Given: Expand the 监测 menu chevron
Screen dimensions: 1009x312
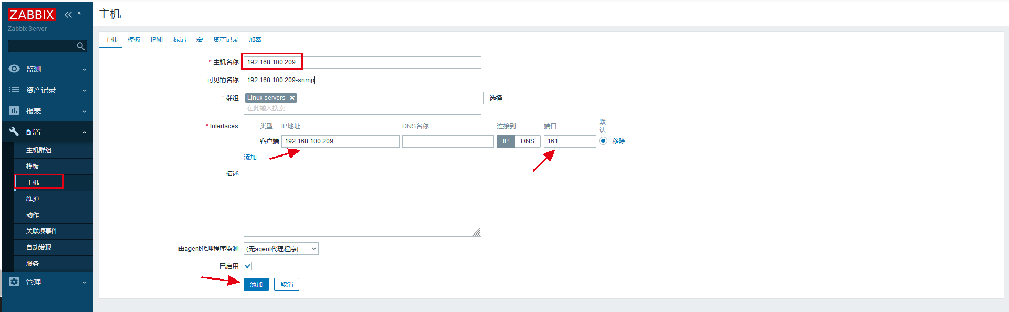Looking at the screenshot, I should point(84,70).
